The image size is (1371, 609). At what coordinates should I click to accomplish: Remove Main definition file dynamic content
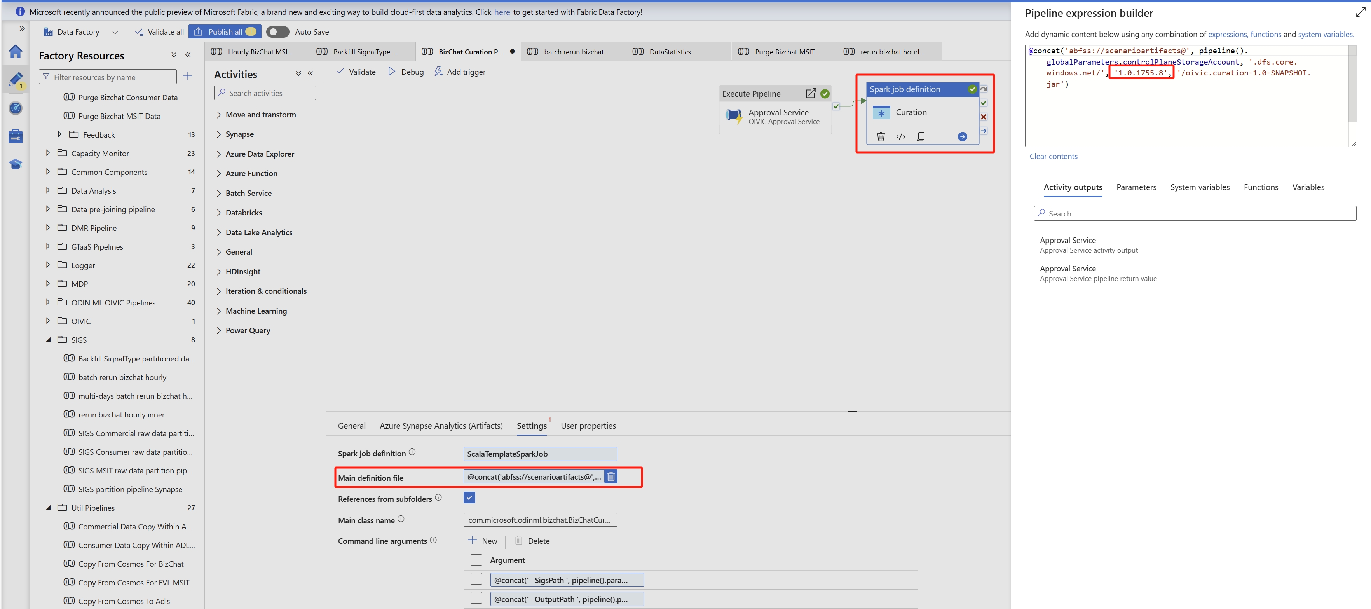tap(611, 476)
